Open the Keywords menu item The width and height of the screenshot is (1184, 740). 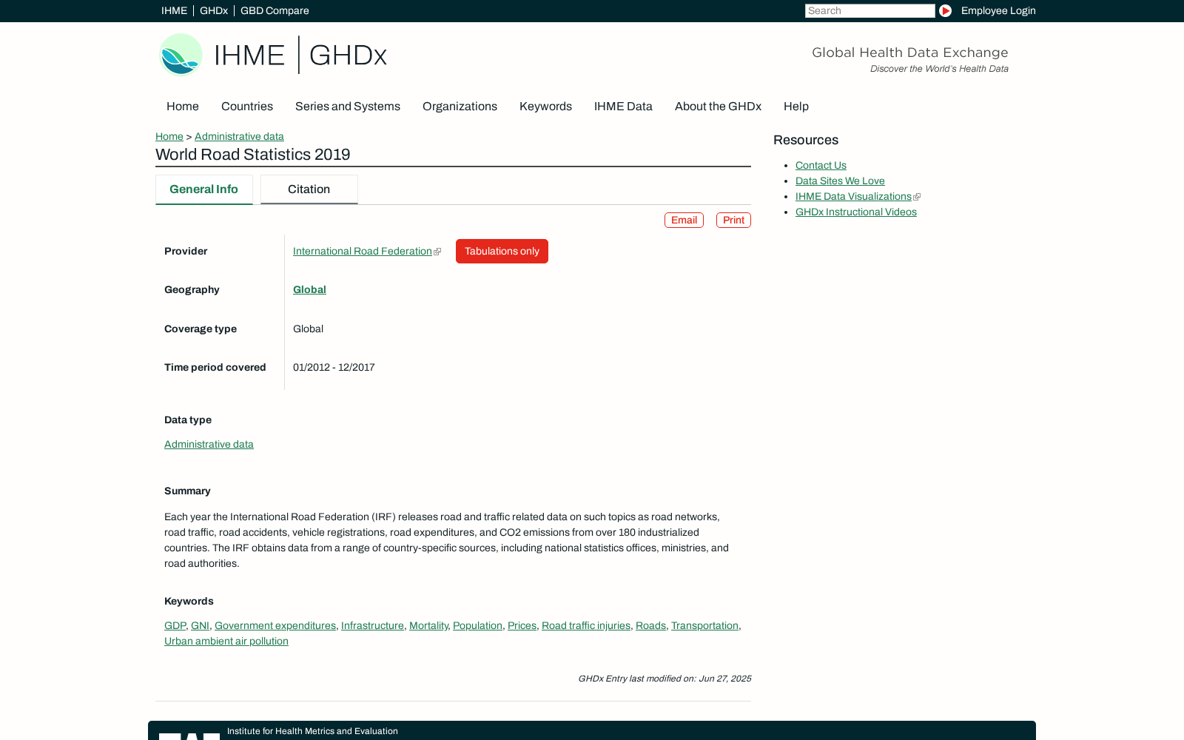click(545, 106)
